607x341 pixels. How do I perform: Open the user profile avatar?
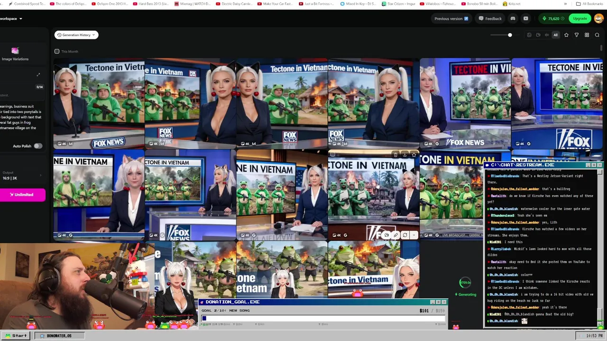598,18
